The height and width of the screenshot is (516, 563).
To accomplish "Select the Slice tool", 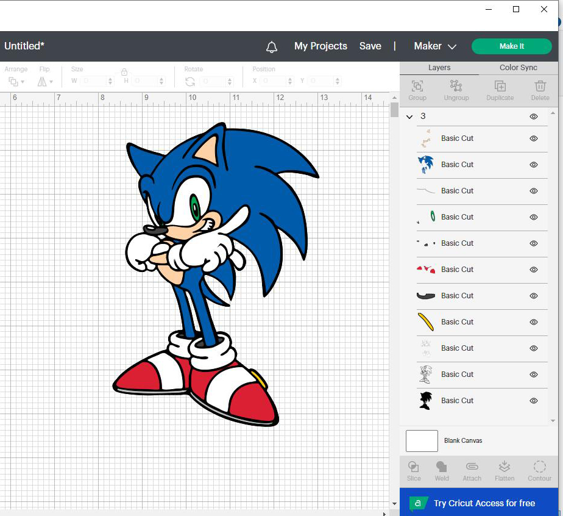I will pos(414,471).
